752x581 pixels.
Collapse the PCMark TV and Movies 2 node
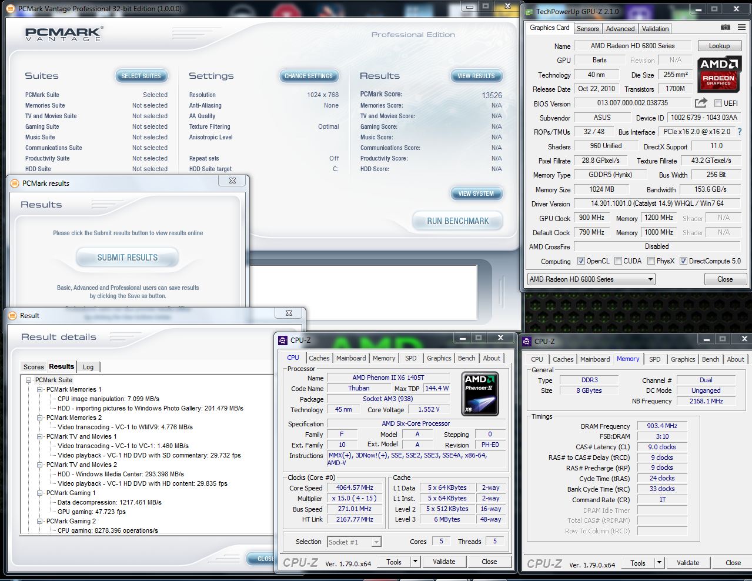pyautogui.click(x=40, y=465)
